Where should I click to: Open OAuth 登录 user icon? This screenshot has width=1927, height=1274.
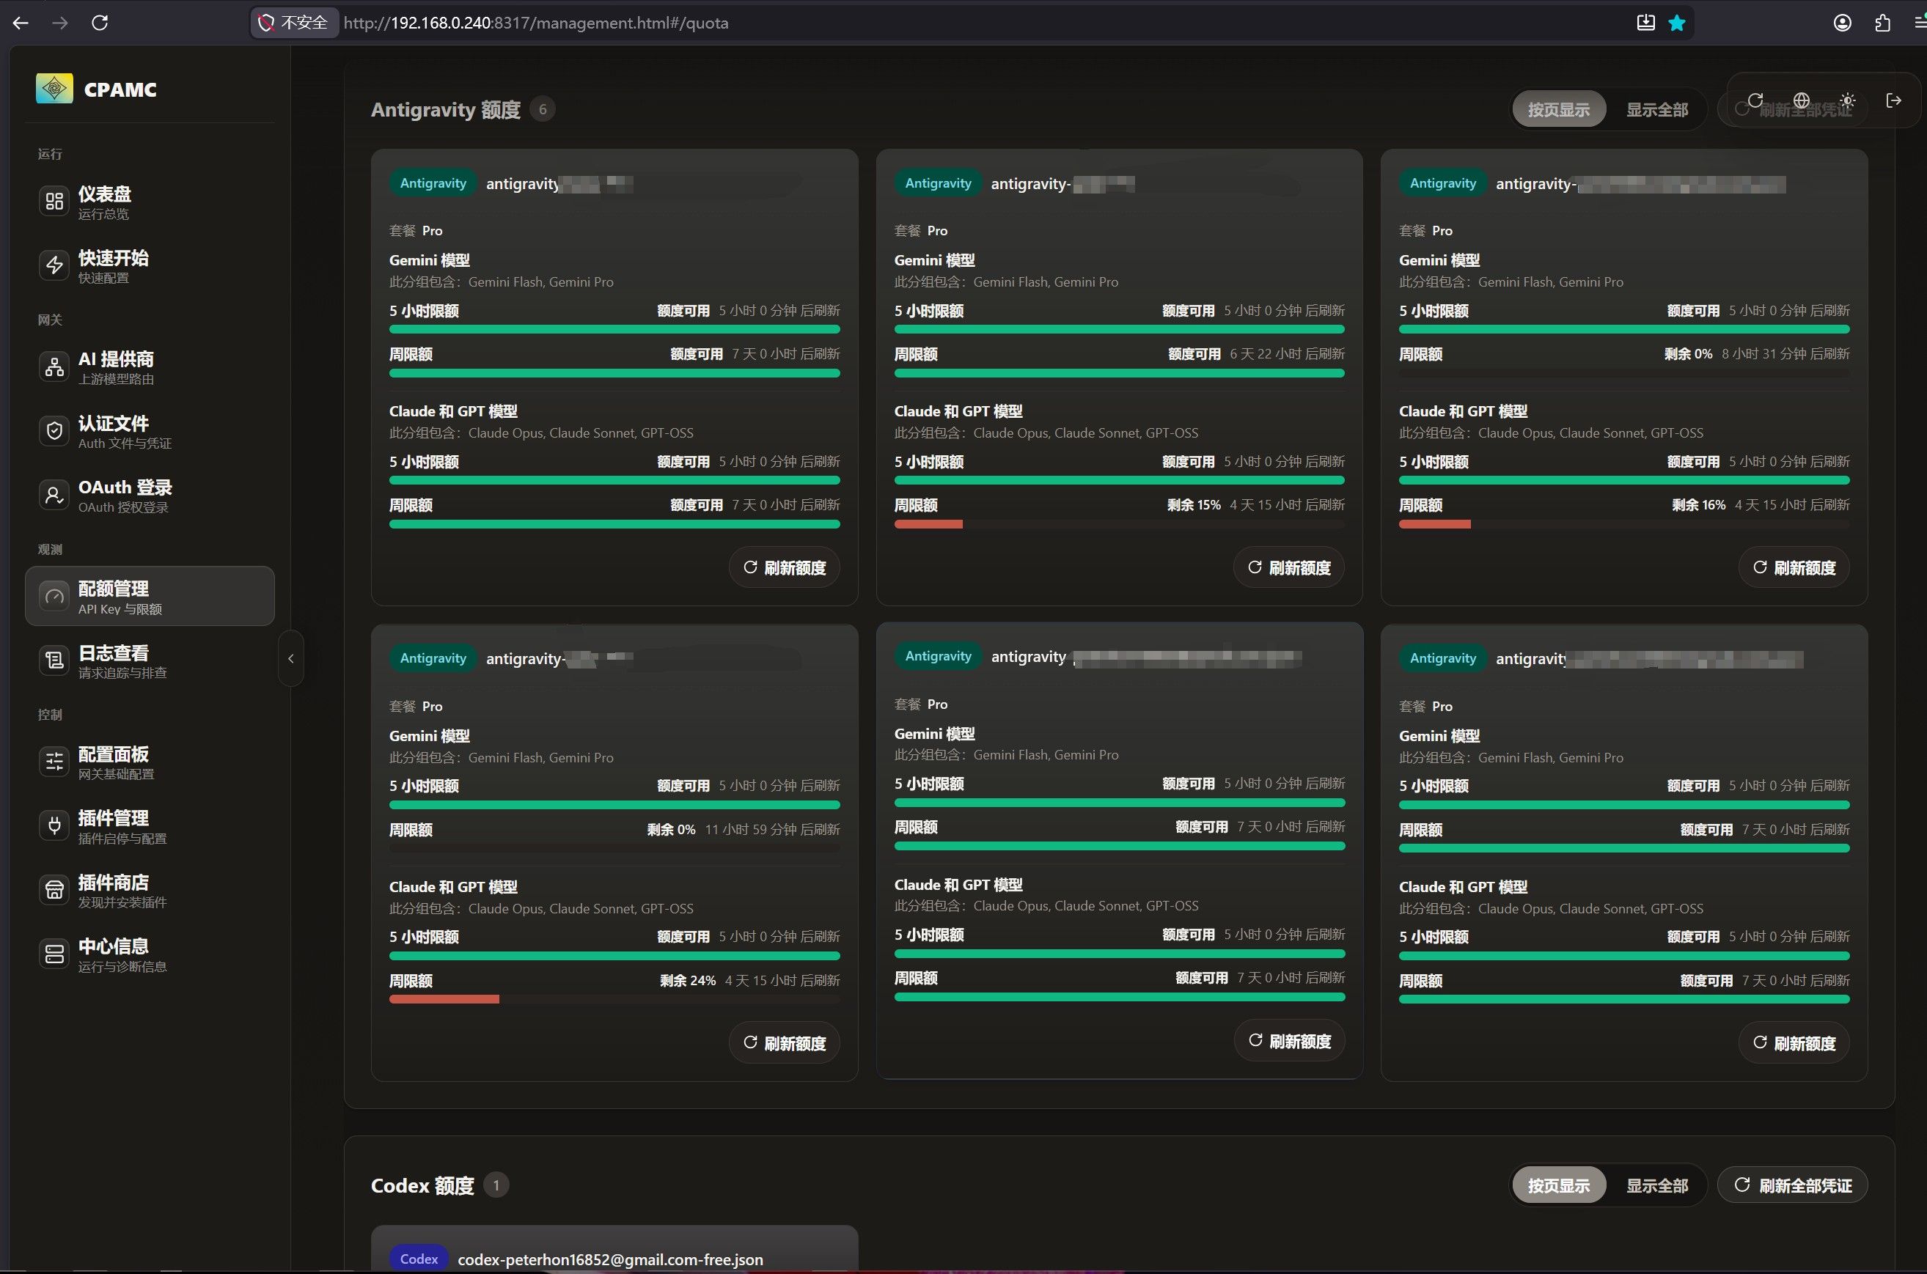coord(54,495)
